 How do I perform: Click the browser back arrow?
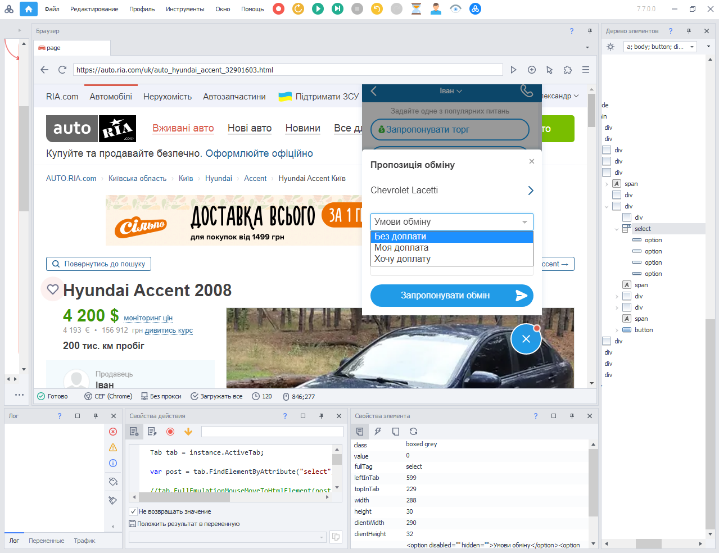tap(45, 70)
